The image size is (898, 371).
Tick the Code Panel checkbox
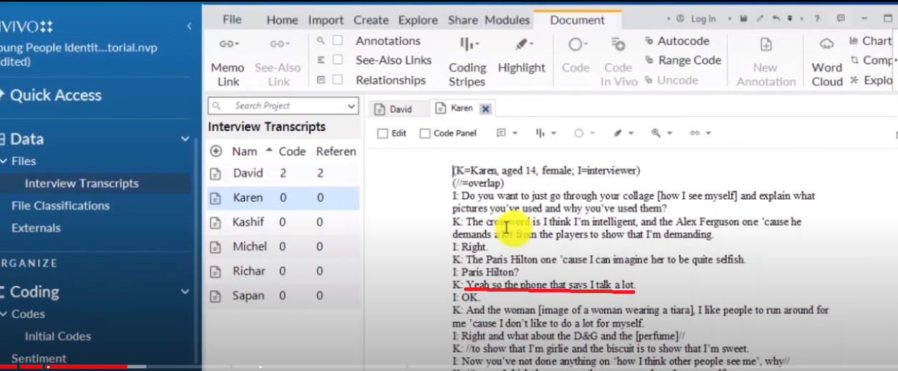tap(425, 134)
